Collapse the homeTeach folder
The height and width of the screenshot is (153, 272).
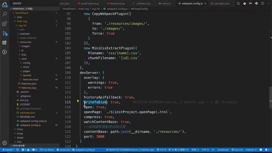(x=22, y=13)
